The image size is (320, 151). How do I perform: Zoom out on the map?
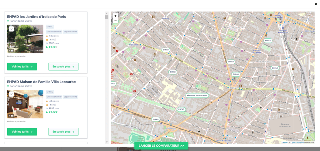tap(115, 21)
